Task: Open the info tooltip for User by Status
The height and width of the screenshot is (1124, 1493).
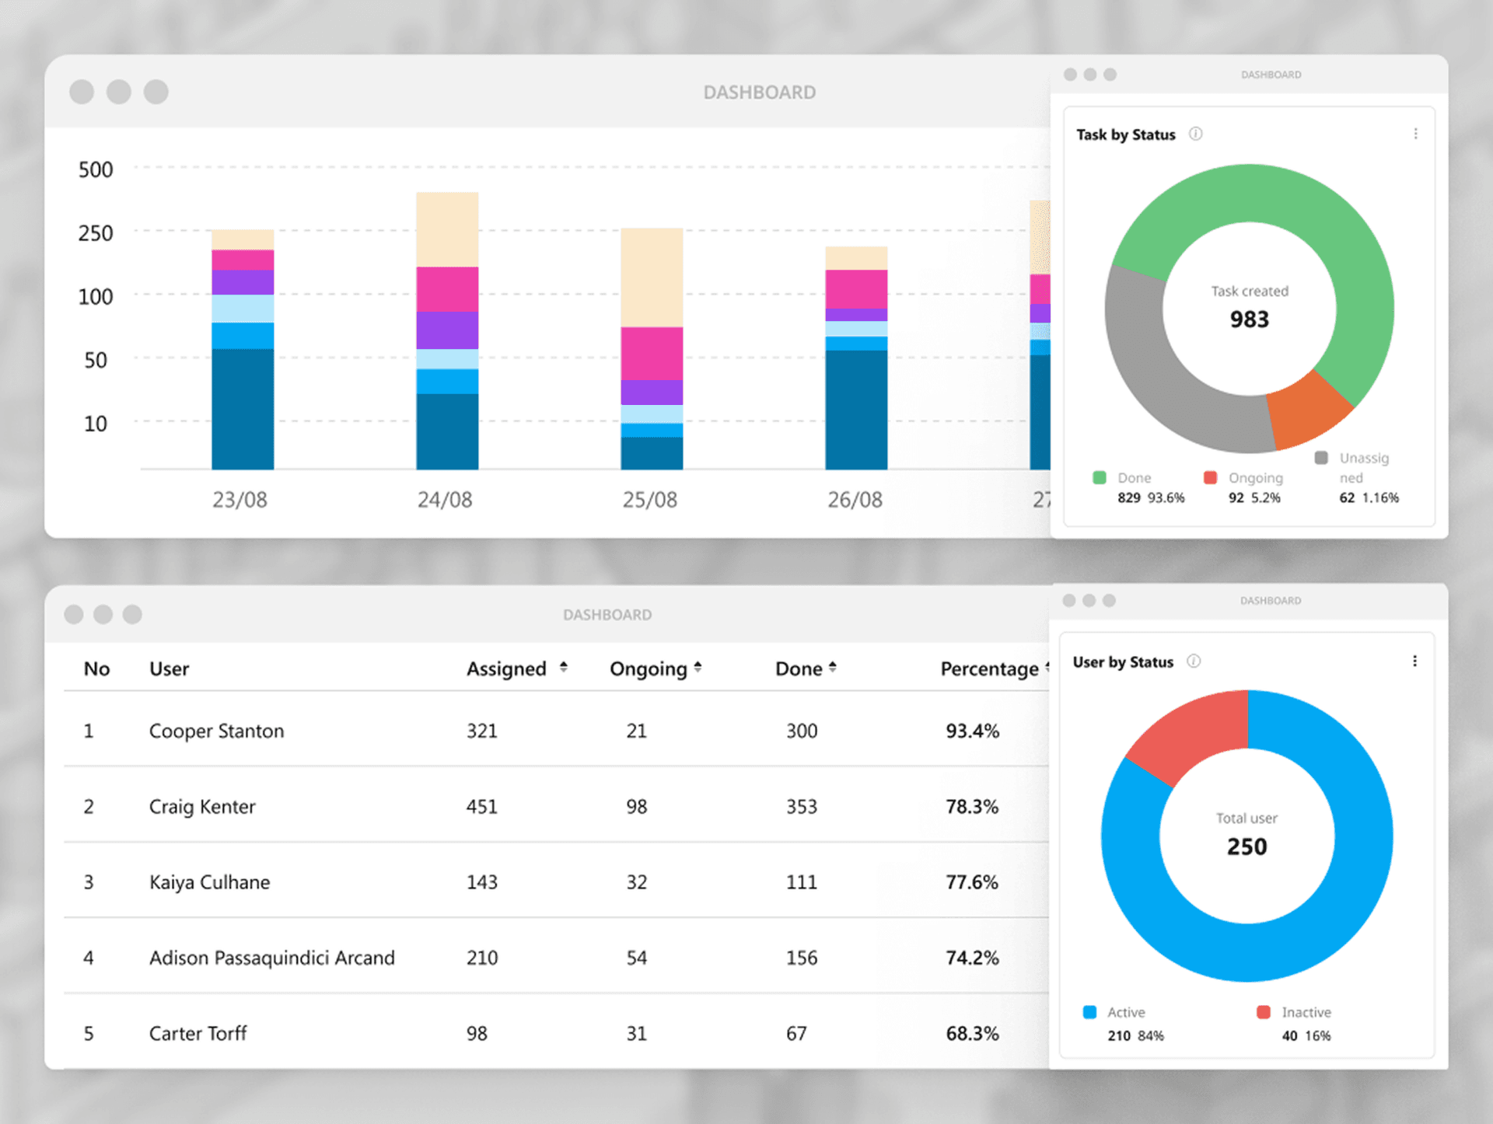Action: pyautogui.click(x=1194, y=661)
